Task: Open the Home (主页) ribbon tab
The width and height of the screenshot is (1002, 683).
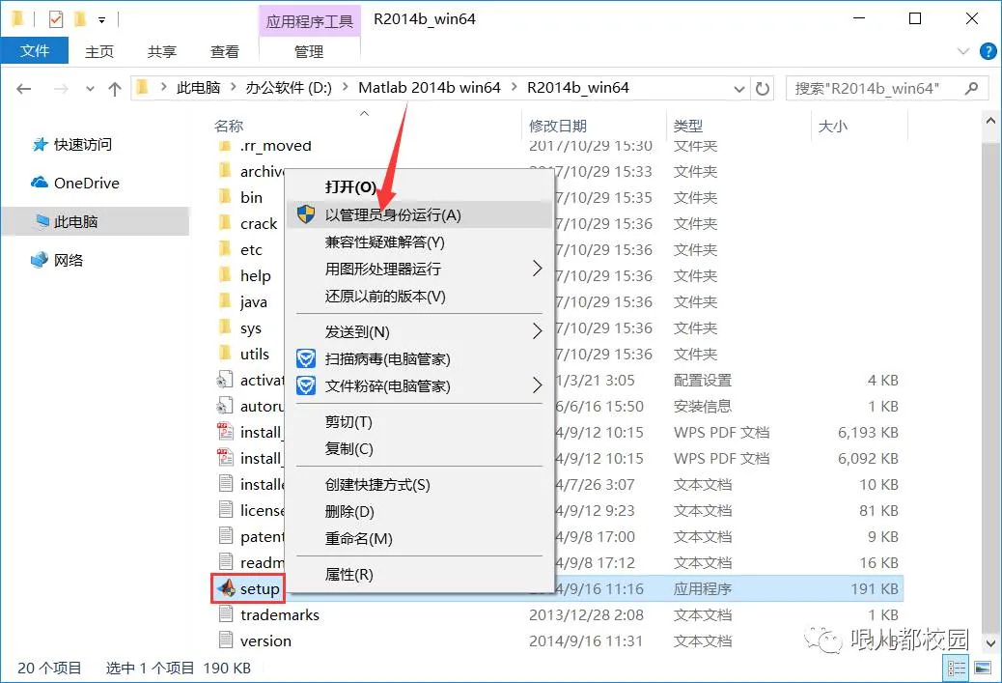Action: click(x=99, y=52)
